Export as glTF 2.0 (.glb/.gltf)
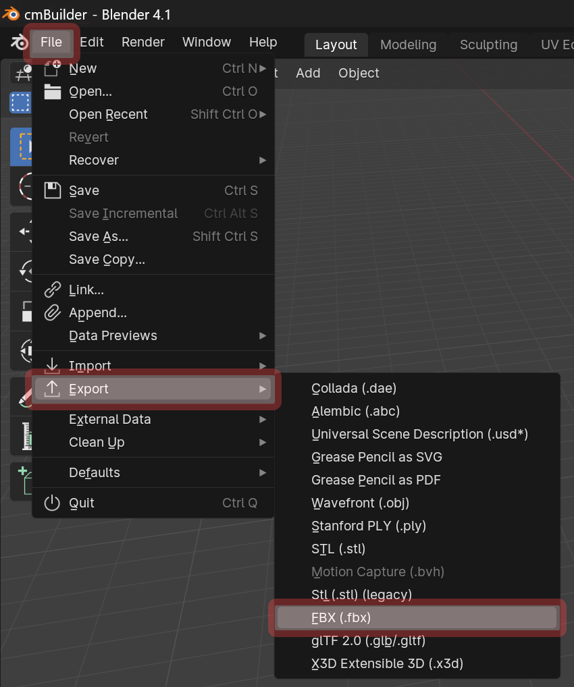Viewport: 574px width, 687px height. 417,641
